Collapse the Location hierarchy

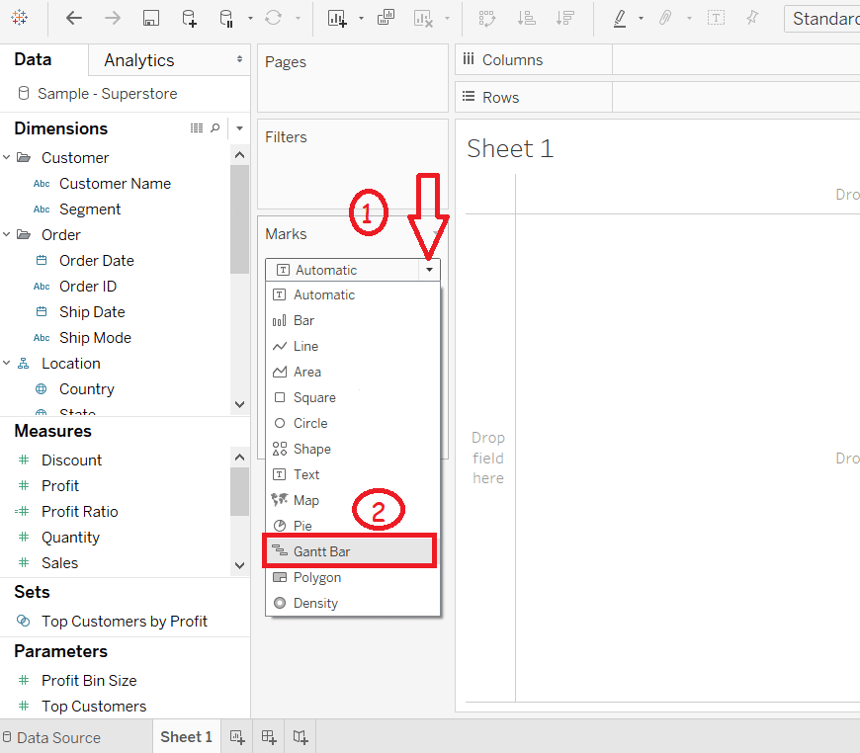pos(7,363)
